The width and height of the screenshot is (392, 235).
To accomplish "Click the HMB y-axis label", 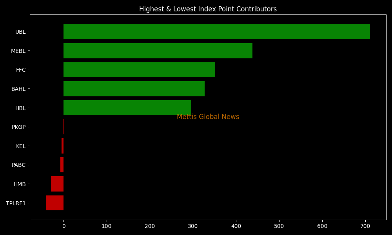I will 20,184.
